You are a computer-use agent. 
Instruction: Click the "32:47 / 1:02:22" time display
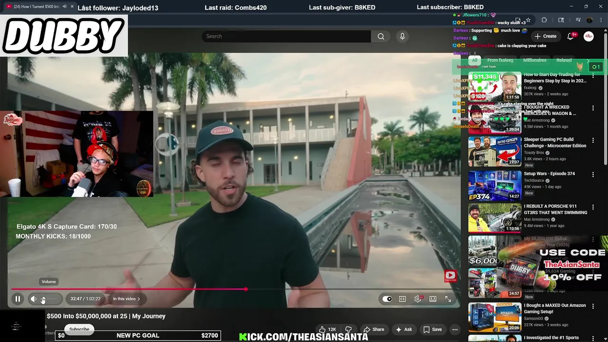click(x=85, y=299)
